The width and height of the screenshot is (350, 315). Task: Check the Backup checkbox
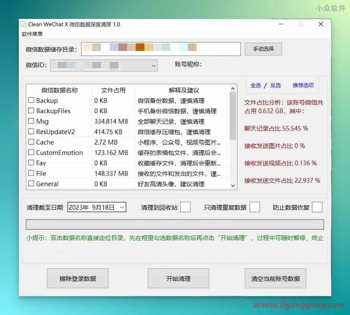[x=31, y=101]
